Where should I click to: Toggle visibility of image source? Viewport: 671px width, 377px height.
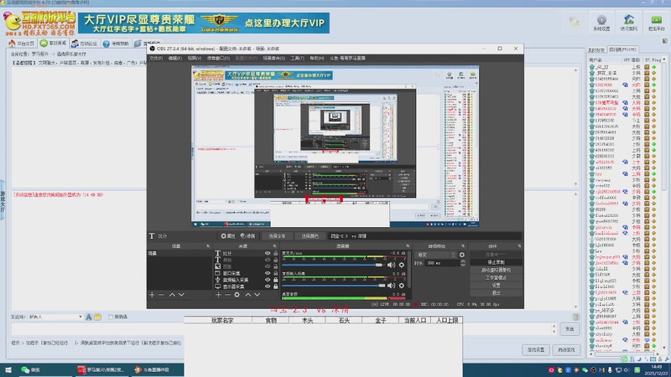(x=268, y=266)
